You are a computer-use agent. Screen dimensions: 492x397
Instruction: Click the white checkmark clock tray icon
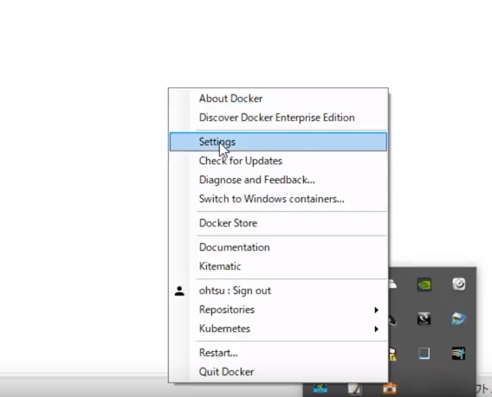pos(458,285)
